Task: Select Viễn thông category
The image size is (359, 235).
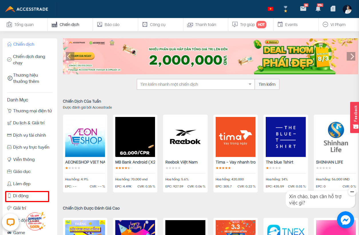Action: click(21, 160)
